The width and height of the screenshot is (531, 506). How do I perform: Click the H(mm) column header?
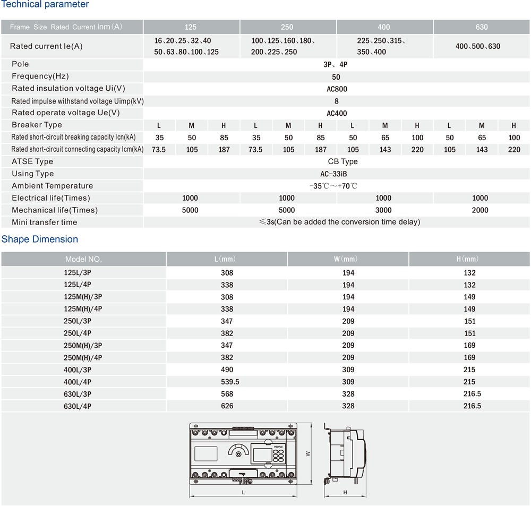coord(469,259)
